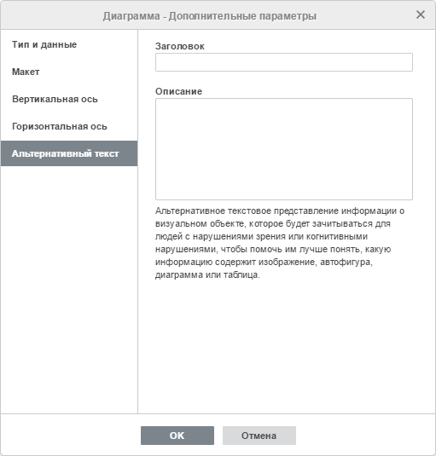Viewport: 436px width, 456px height.
Task: Click the blank panel space under the help text
Action: tap(287, 346)
